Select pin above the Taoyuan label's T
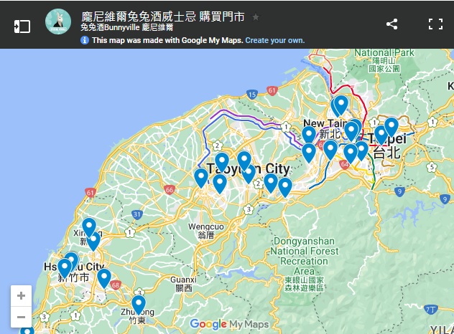 [222, 162]
